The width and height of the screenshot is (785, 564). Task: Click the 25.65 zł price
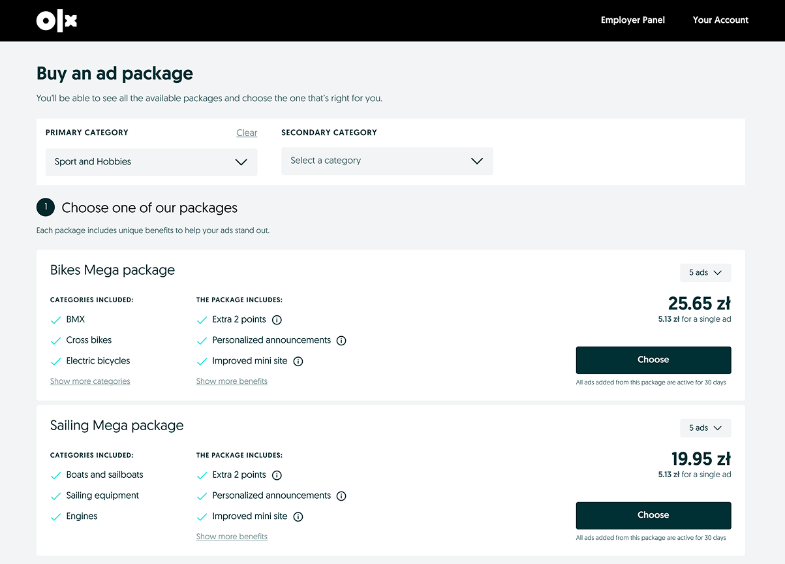point(700,303)
